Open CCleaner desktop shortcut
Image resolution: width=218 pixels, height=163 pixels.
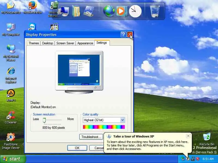pyautogui.click(x=11, y=117)
